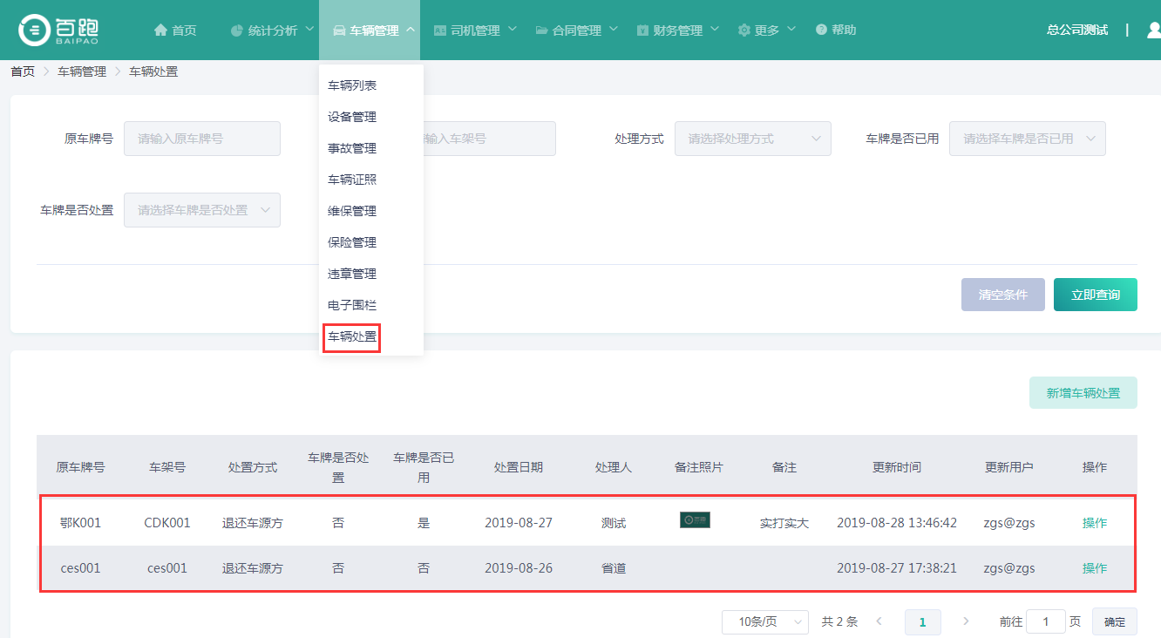Click the home icon in navigation bar
This screenshot has width=1161, height=638.
pos(160,31)
